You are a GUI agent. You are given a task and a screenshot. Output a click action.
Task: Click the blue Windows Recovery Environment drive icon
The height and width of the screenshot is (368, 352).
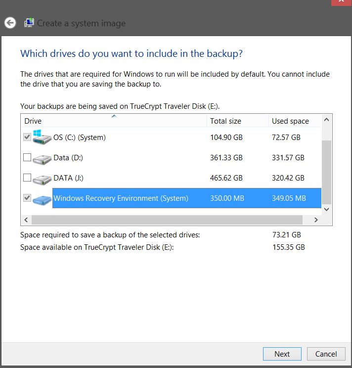click(42, 200)
